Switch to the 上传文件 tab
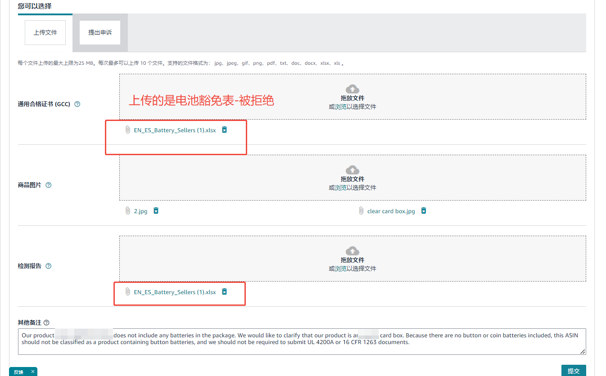 45,32
